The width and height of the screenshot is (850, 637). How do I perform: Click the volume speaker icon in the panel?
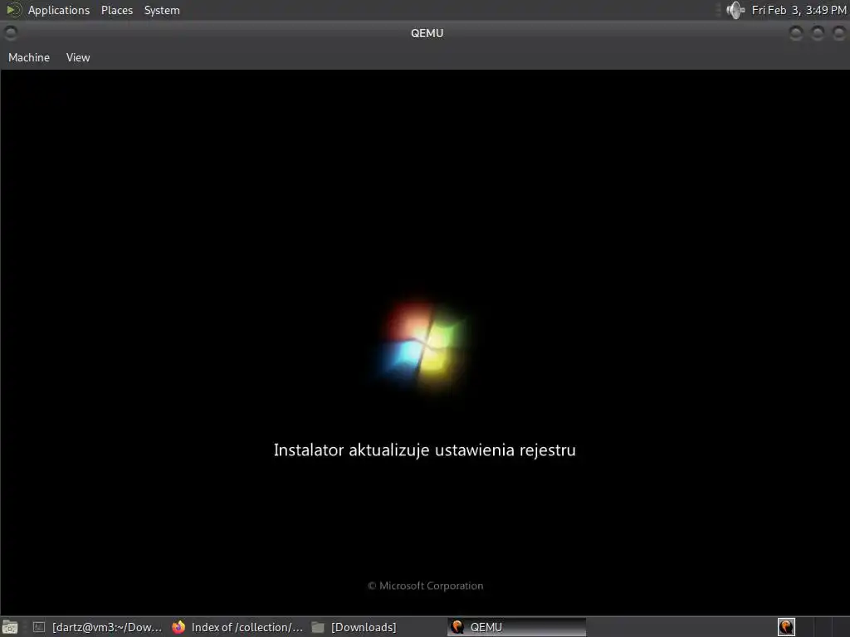735,10
